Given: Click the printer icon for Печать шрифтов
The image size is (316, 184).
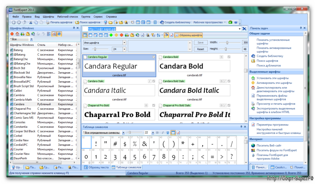Looking at the screenshot, I should point(47,22).
